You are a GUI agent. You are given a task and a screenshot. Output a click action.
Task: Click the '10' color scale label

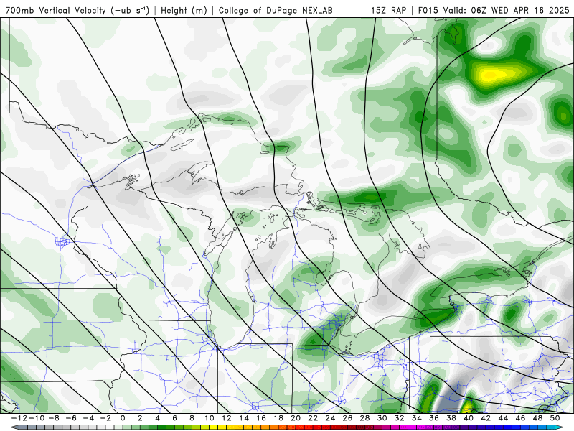[209, 418]
